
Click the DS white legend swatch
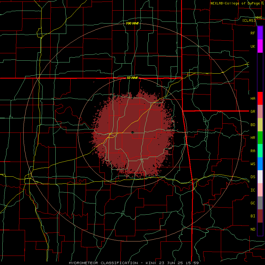click(x=260, y=177)
